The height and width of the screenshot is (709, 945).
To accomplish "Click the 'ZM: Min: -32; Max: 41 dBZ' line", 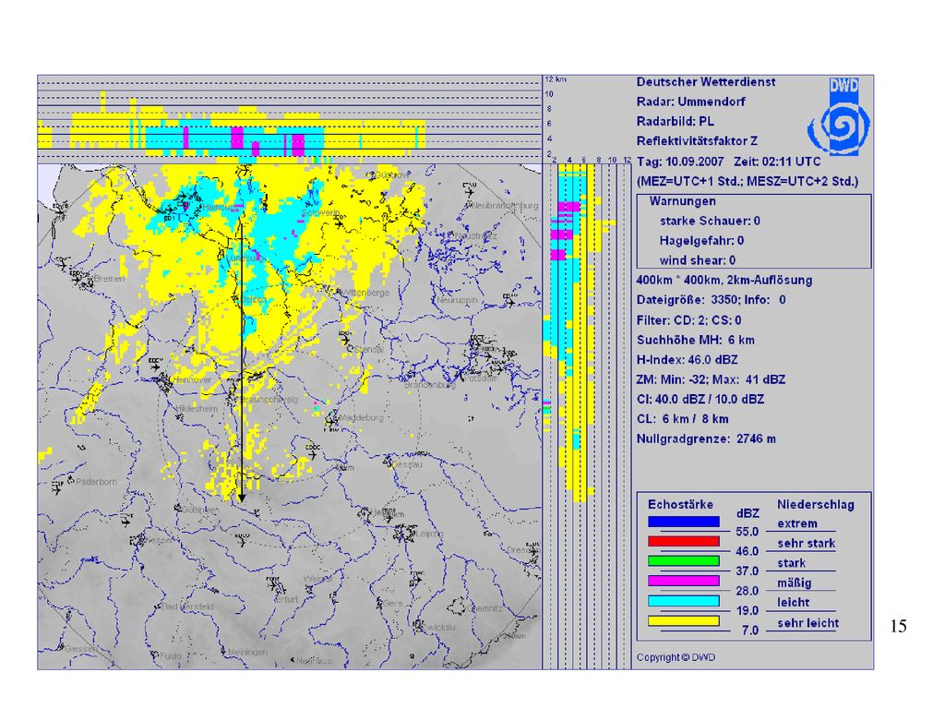I will (x=712, y=379).
